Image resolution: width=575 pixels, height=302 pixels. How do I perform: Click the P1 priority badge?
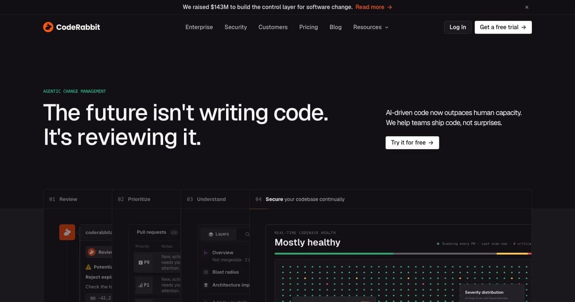pyautogui.click(x=144, y=285)
